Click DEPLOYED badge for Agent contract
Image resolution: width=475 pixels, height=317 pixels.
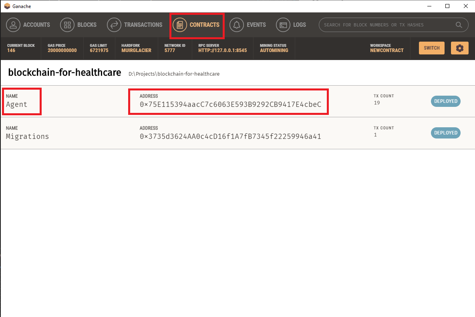click(x=446, y=101)
